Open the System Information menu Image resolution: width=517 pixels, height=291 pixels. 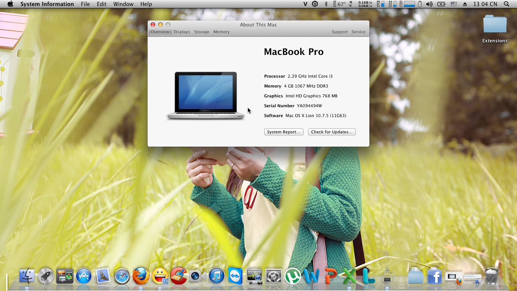(x=47, y=4)
